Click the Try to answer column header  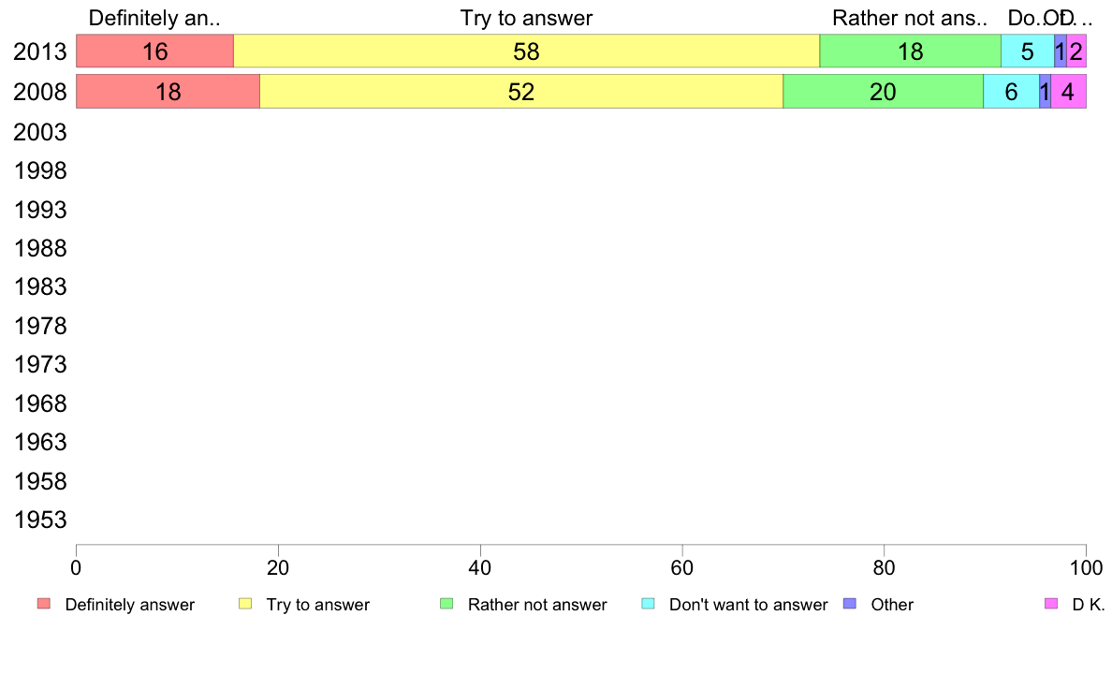[526, 18]
